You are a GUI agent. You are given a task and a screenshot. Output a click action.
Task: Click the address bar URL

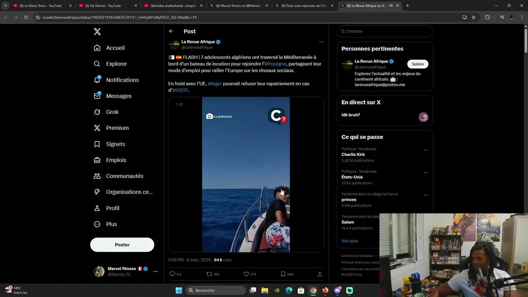[120, 17]
